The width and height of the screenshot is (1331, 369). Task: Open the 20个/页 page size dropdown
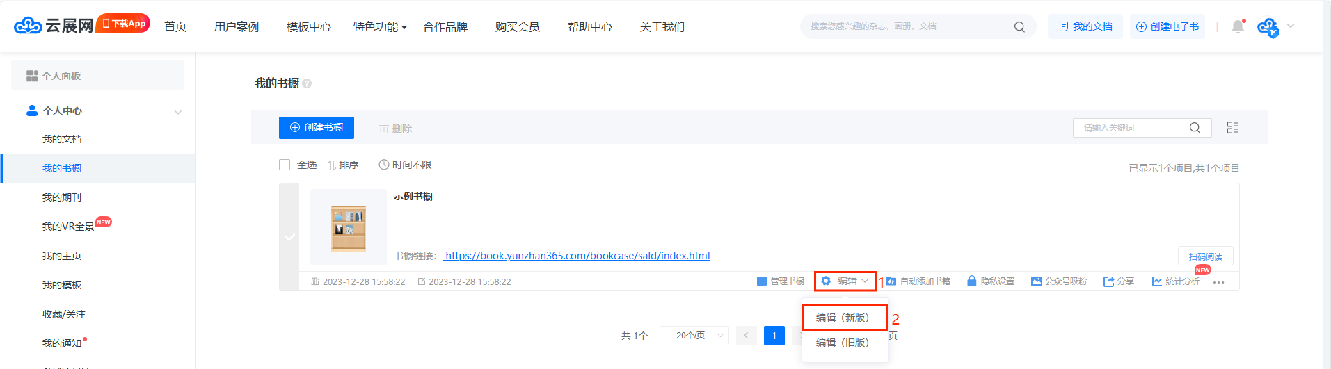click(x=694, y=336)
